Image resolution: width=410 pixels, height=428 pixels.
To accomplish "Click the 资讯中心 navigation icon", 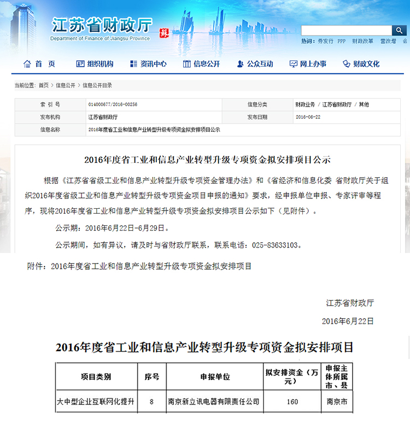I will click(133, 64).
